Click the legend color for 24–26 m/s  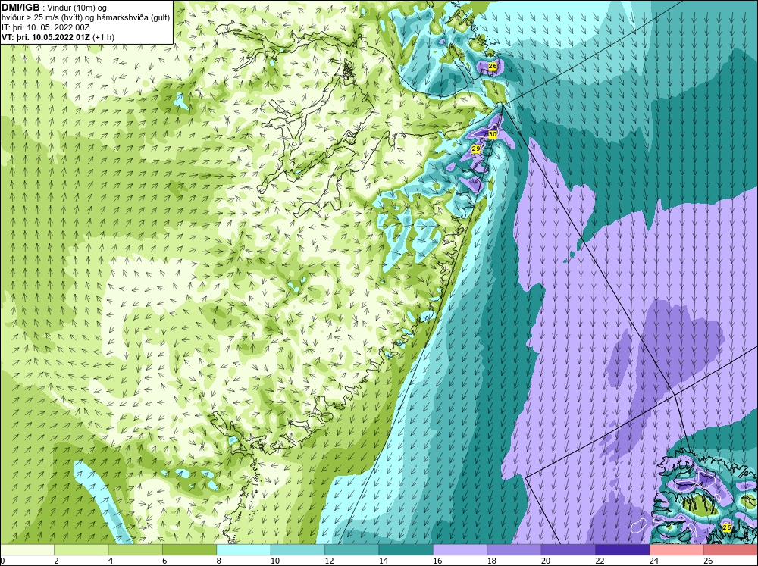pyautogui.click(x=677, y=550)
